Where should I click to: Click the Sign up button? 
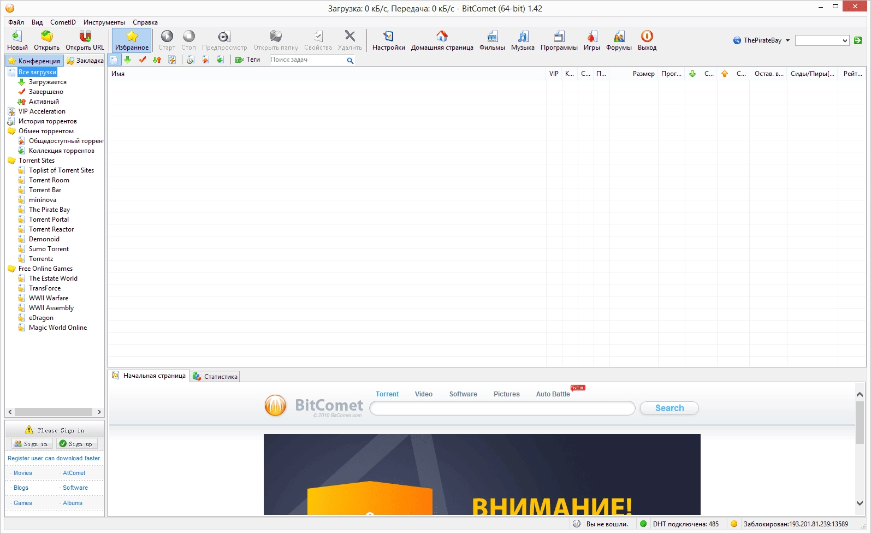76,444
